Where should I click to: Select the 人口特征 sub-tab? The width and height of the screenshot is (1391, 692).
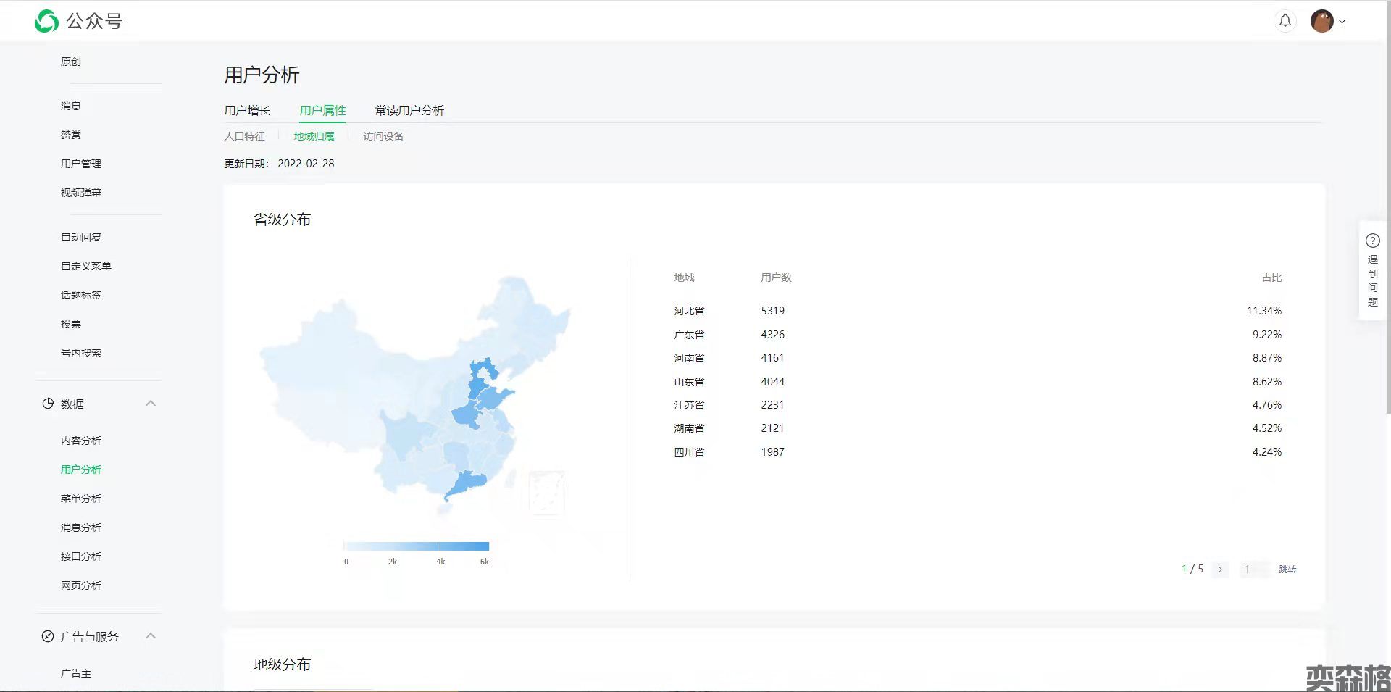244,136
